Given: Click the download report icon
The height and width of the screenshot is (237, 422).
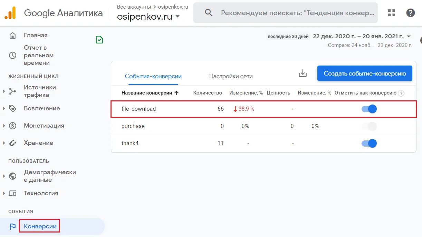Looking at the screenshot, I should point(303,73).
